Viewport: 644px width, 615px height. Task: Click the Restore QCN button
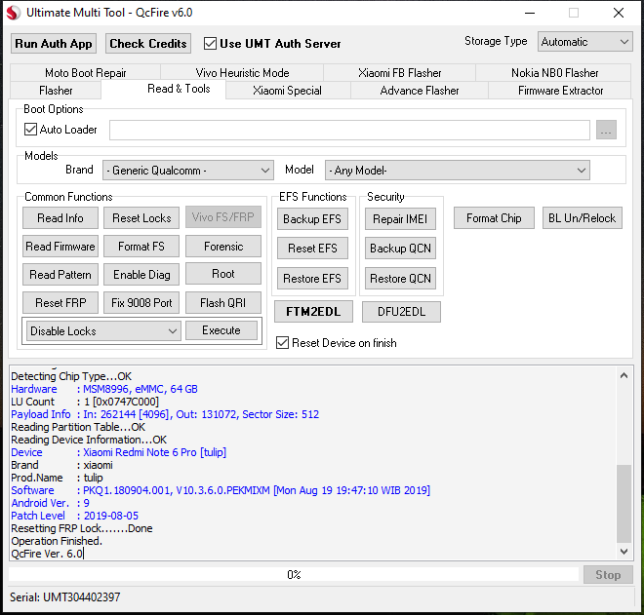(x=400, y=279)
